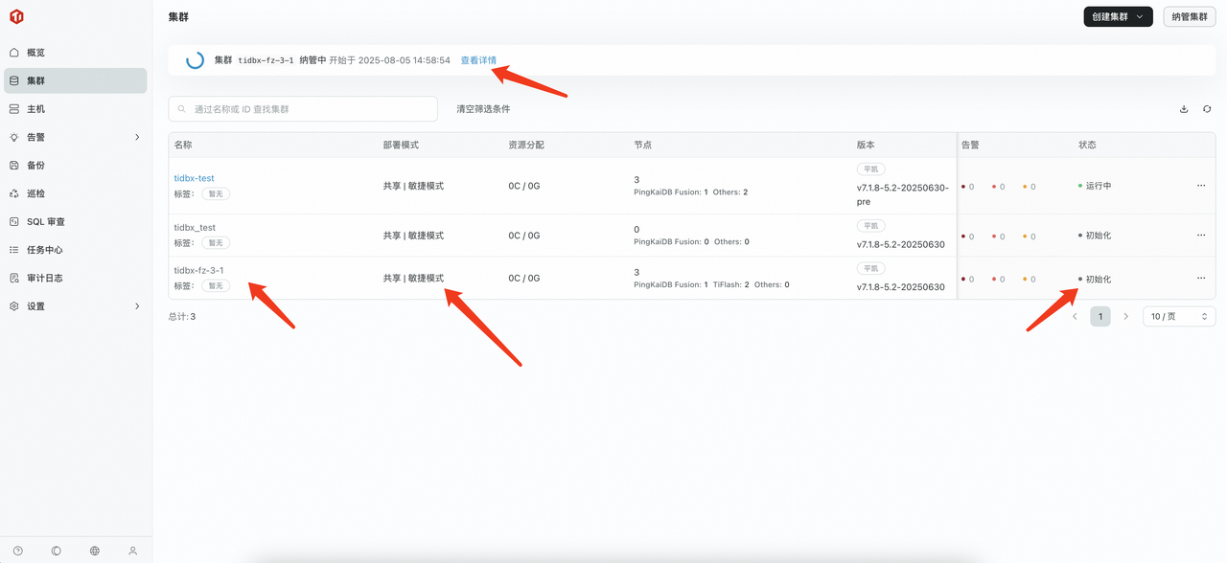1227x563 pixels.
Task: Open the 创建集群 dropdown arrow
Action: 1137,16
